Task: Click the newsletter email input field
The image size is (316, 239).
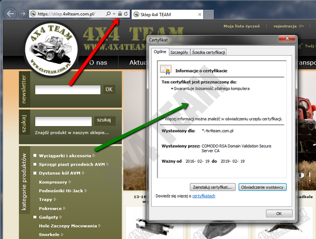Action: coord(68,89)
